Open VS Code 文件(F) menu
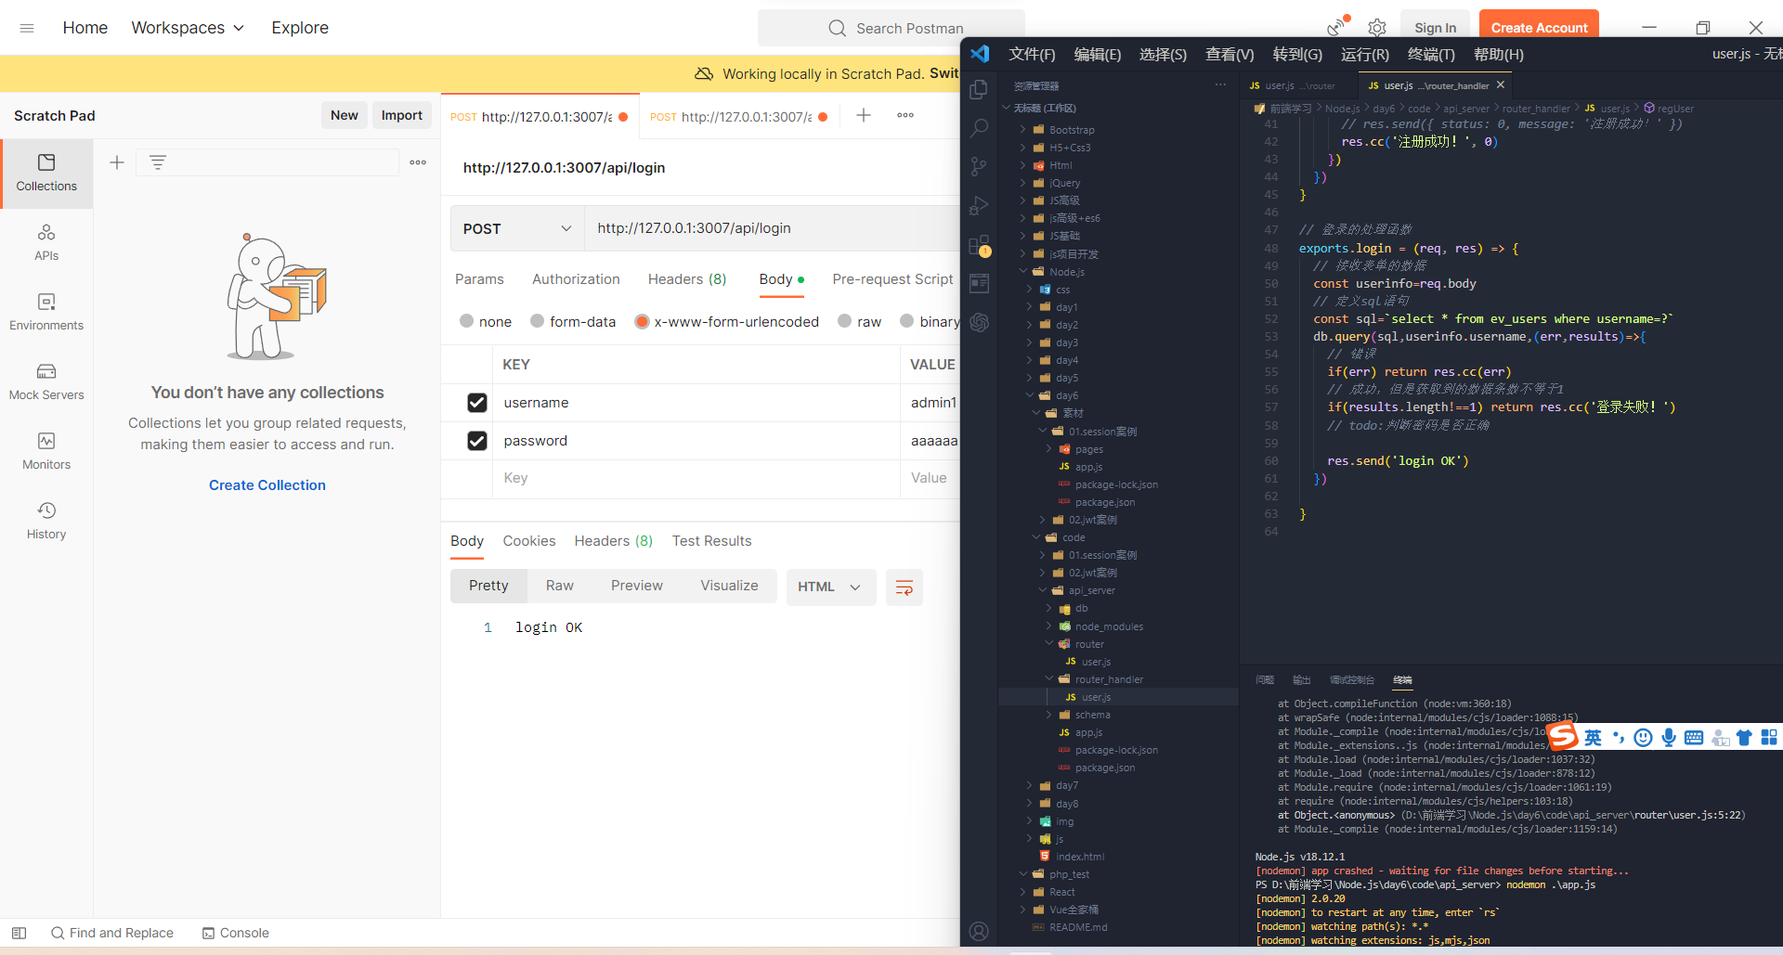 coord(1032,54)
